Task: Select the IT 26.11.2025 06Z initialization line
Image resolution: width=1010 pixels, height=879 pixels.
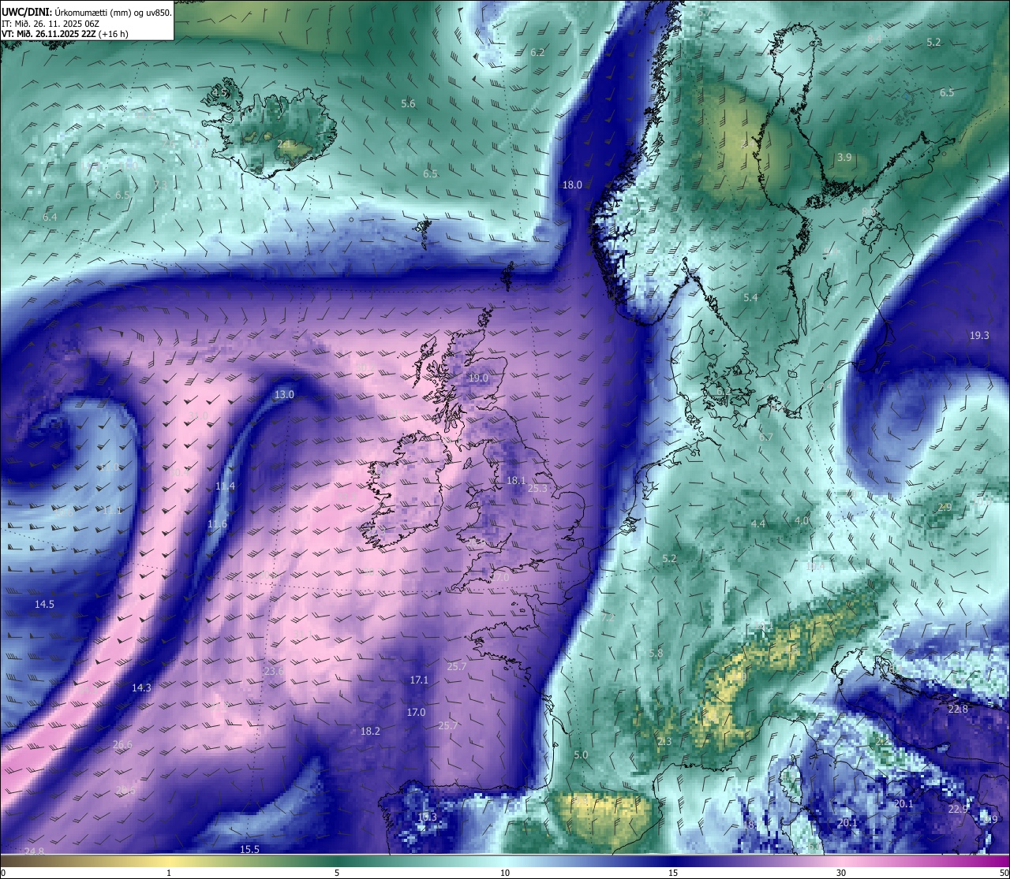Action: coord(50,23)
